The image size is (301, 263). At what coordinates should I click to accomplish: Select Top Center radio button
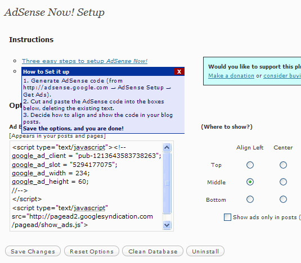point(283,165)
